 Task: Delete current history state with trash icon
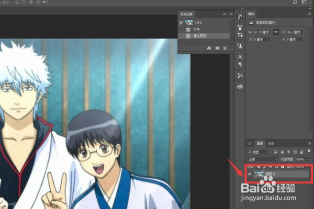225,48
